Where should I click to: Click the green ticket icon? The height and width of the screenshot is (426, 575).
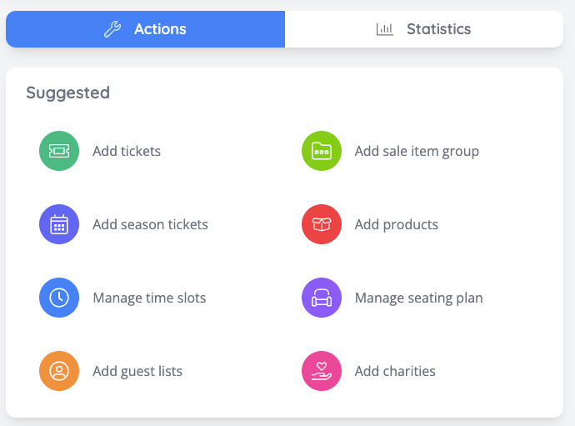[59, 152]
